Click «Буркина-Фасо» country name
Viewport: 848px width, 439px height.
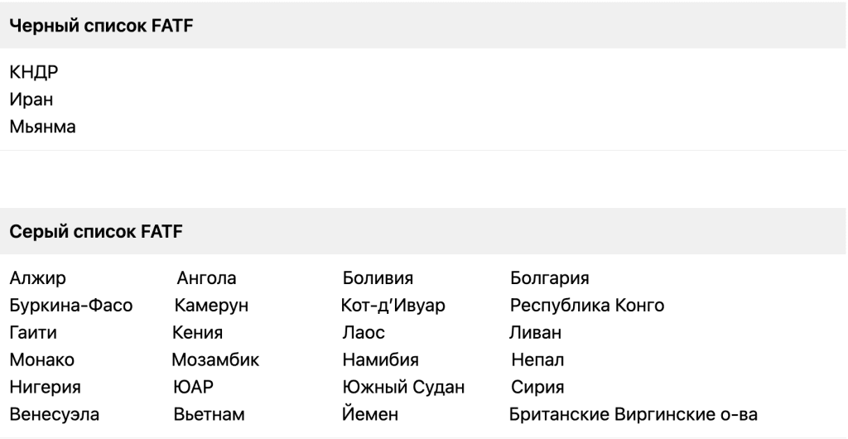pyautogui.click(x=71, y=306)
